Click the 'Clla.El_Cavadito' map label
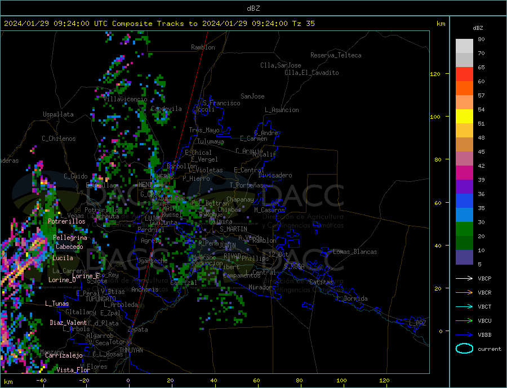 312,73
